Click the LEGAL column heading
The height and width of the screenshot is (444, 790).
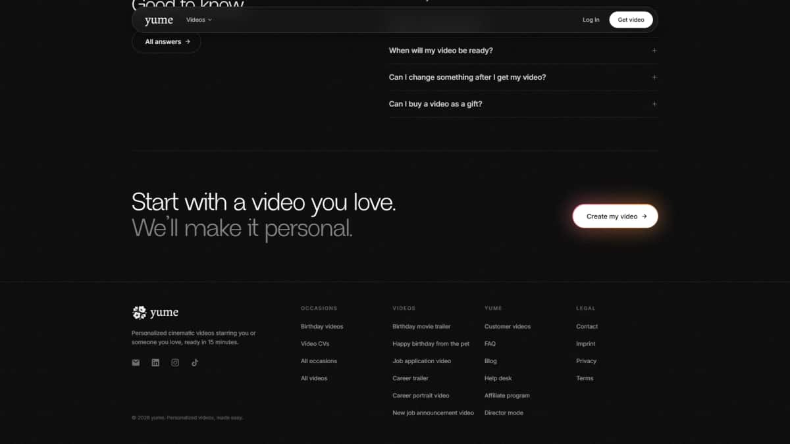click(x=585, y=308)
